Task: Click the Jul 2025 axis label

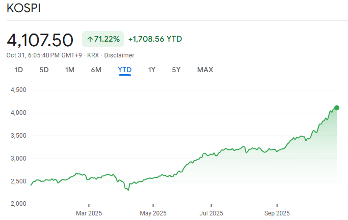Action: tap(211, 213)
